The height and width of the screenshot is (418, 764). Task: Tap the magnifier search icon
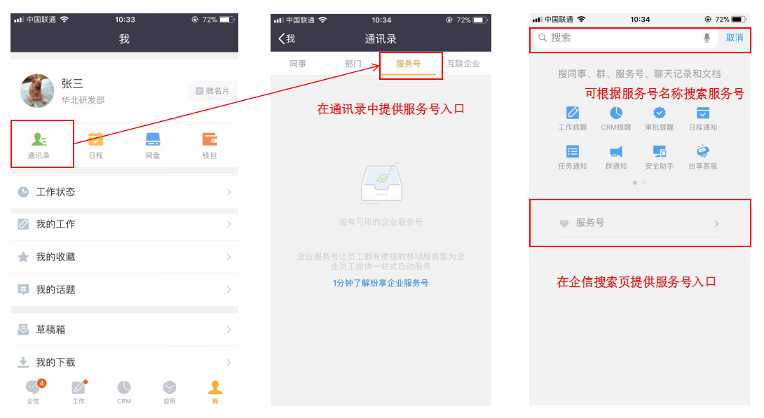543,38
